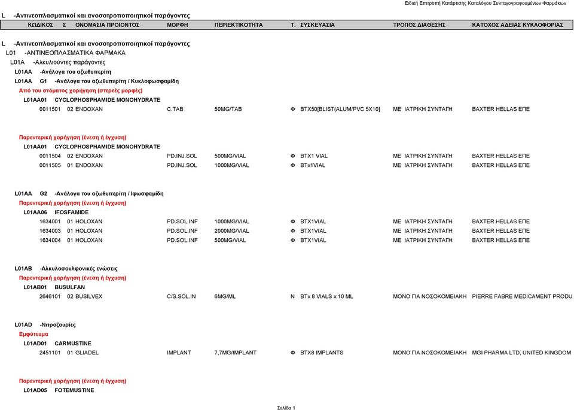574x410 pixels.
Task: Click the ΤΡΟΠΟΣ ΔΙΑΘΕΣΗΣ column header
Action: coord(419,25)
